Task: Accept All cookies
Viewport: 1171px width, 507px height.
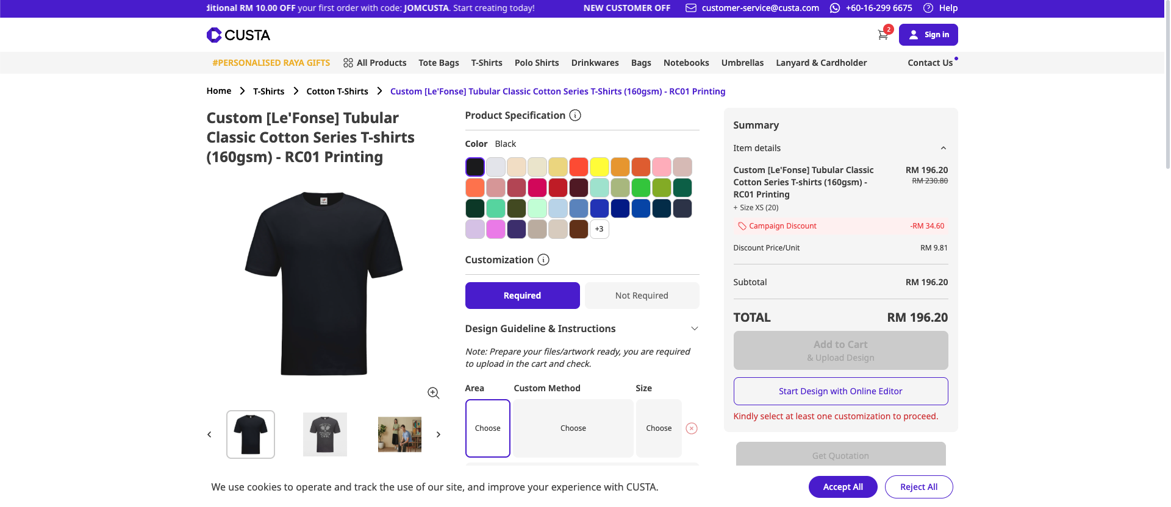Action: tap(843, 487)
